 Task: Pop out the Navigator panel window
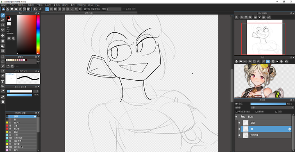291,13
